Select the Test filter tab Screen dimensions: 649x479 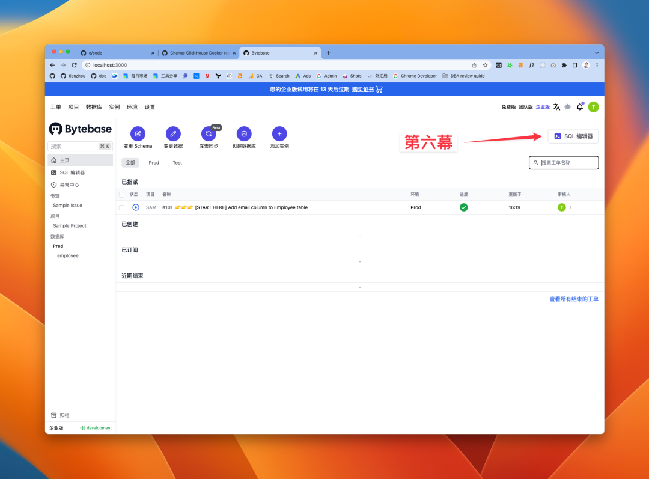(x=177, y=163)
